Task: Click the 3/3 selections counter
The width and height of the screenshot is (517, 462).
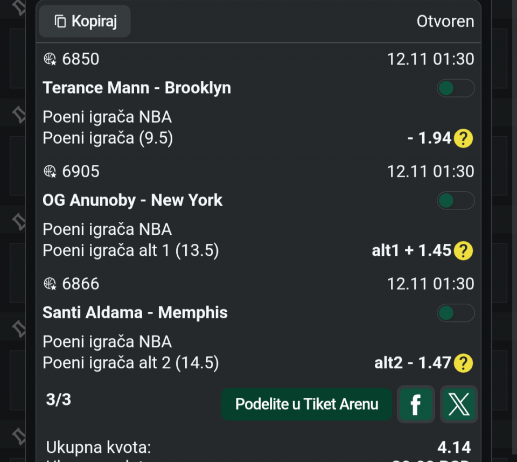Action: [x=59, y=400]
